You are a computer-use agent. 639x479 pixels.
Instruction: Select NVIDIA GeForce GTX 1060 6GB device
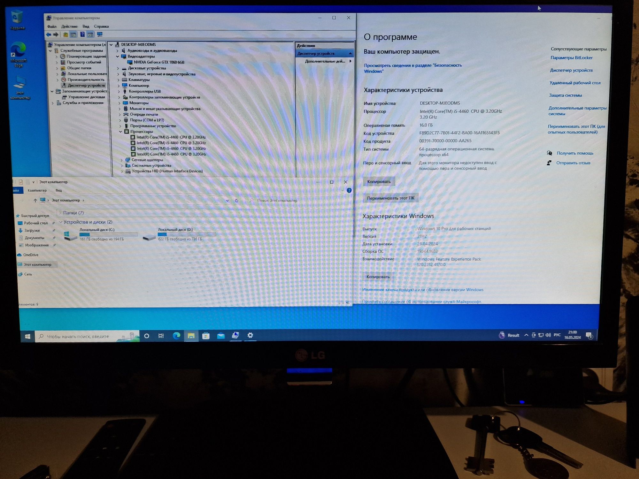pyautogui.click(x=156, y=62)
